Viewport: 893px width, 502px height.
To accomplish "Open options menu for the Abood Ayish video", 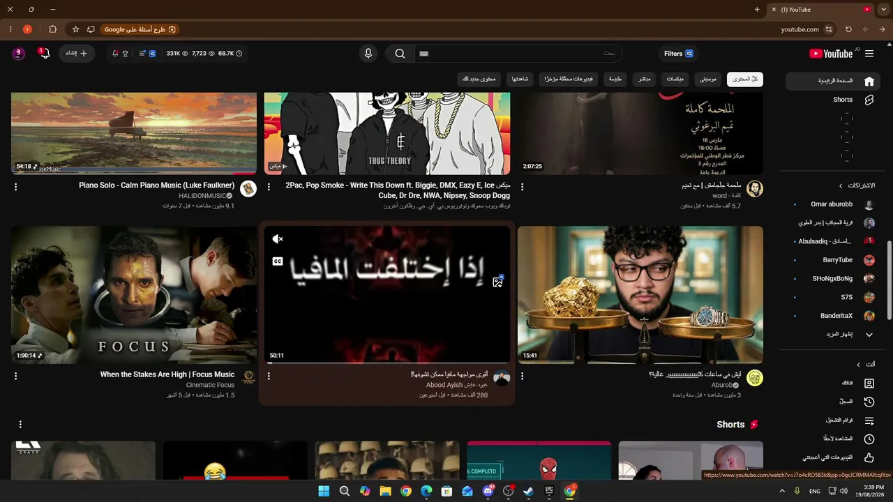I will [x=269, y=376].
